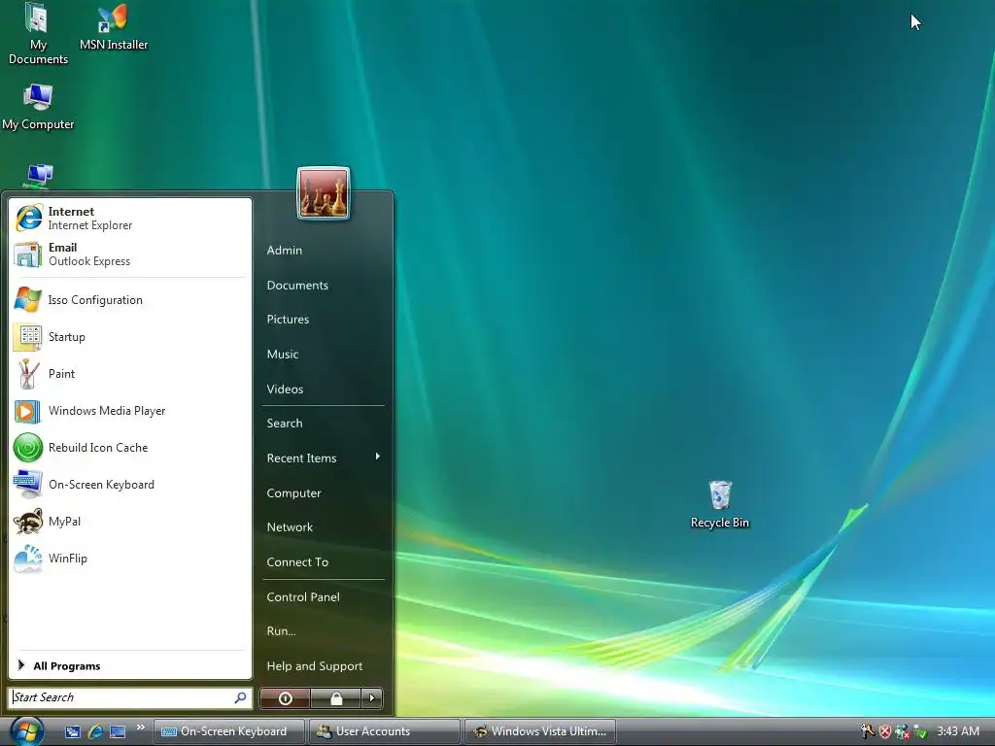Click the power button in Start menu

coord(285,698)
